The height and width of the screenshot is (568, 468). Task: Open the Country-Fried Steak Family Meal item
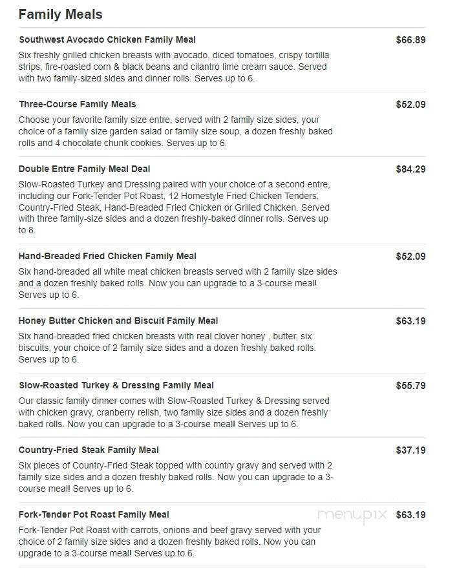(89, 450)
